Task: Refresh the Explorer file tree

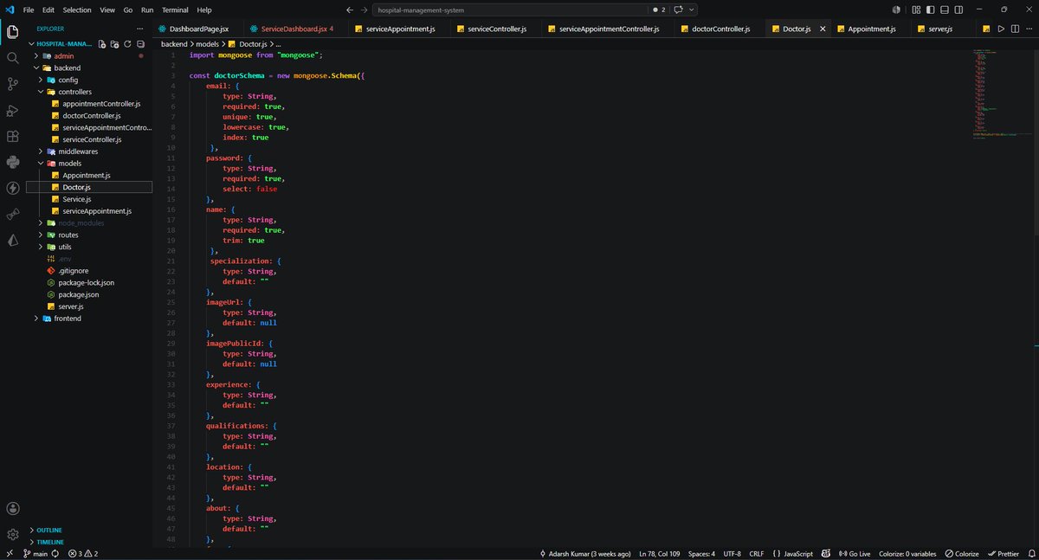Action: 128,43
